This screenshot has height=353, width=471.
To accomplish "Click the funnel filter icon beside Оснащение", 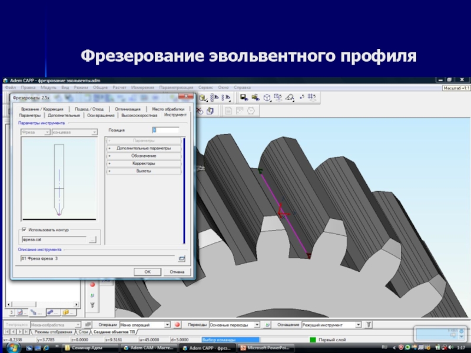I will (369, 324).
